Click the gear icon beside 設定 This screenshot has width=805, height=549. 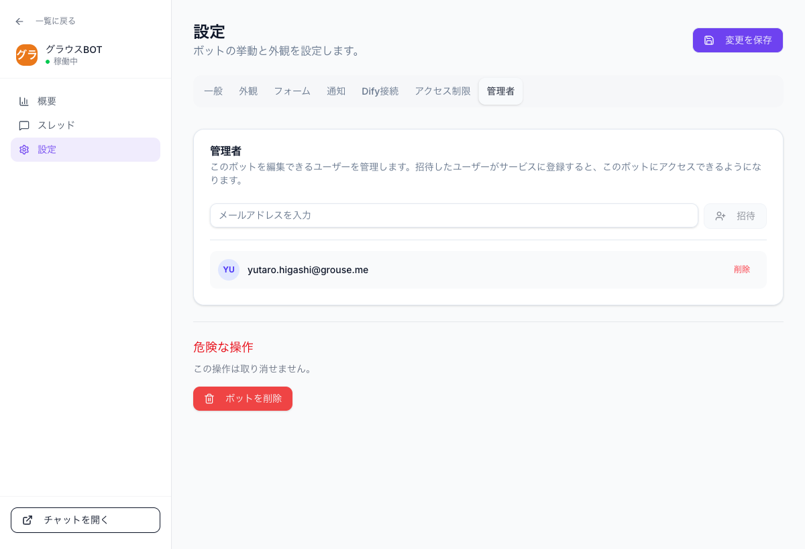(x=24, y=150)
